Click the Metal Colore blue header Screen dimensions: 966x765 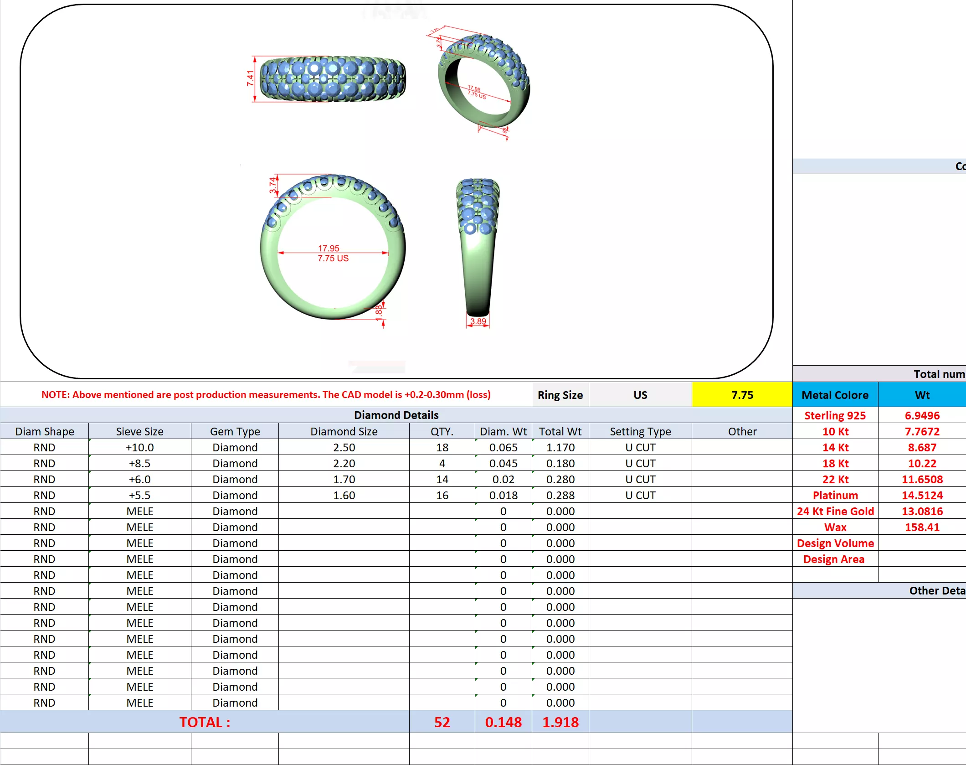(835, 395)
